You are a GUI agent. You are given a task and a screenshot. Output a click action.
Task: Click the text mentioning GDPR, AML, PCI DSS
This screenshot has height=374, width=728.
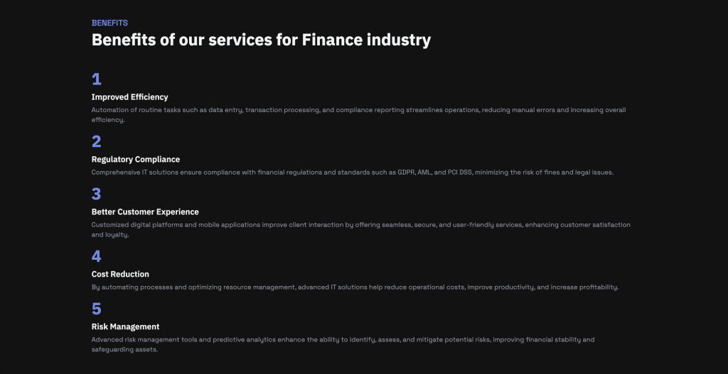click(x=353, y=172)
